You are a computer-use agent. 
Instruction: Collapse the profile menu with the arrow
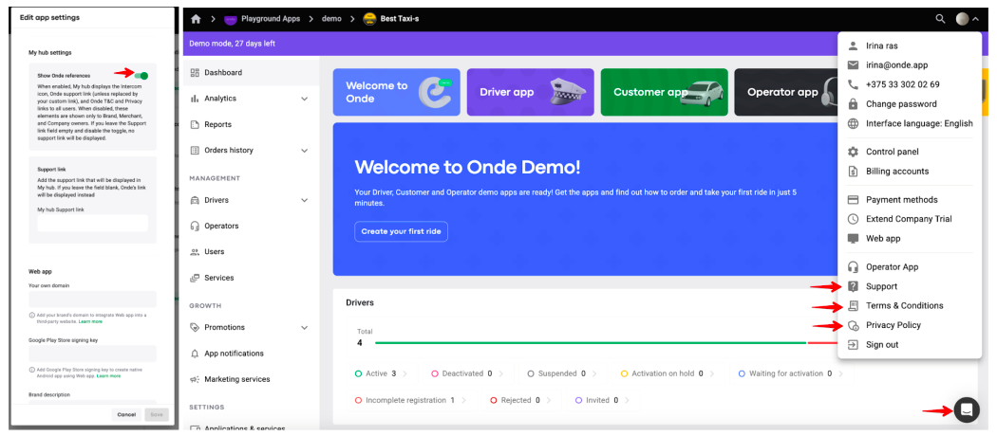coord(975,19)
